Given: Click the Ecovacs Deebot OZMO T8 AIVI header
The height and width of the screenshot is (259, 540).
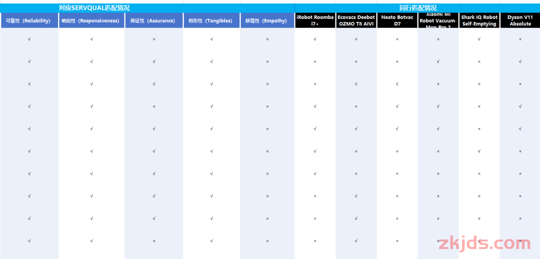Looking at the screenshot, I should point(356,20).
